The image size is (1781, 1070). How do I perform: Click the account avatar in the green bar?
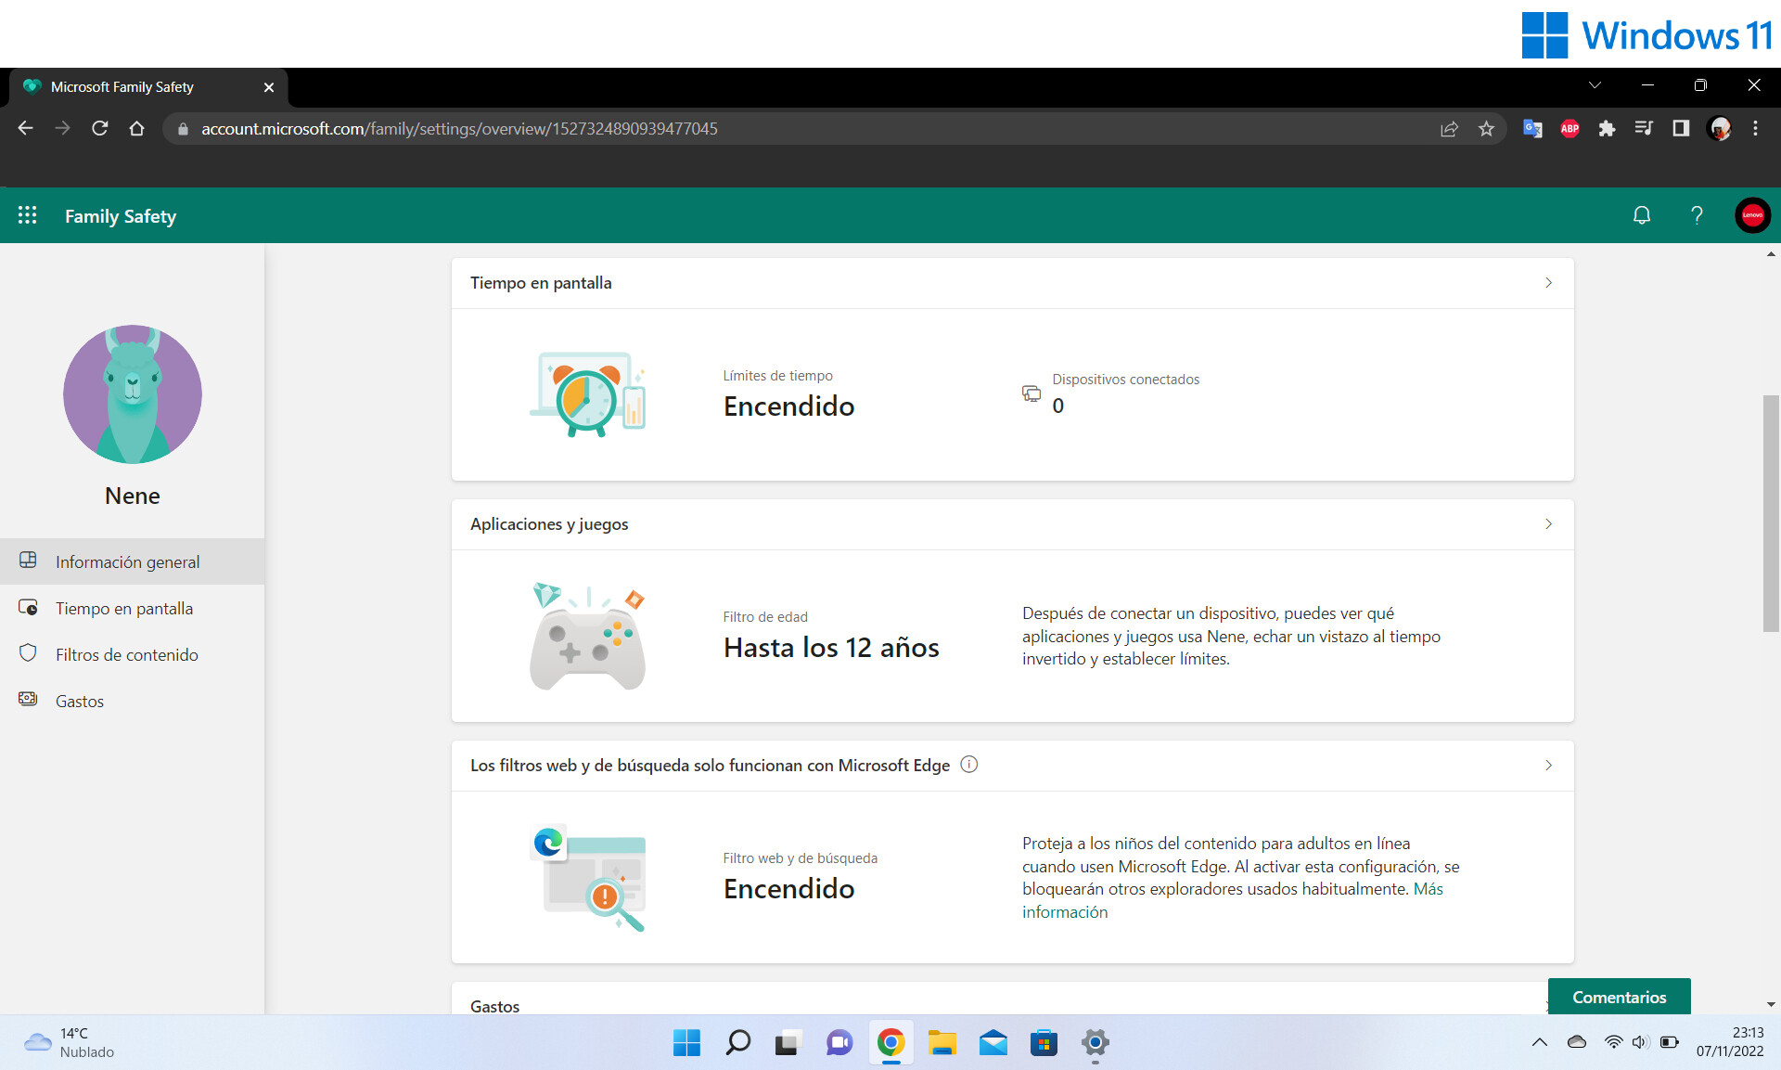[1752, 214]
